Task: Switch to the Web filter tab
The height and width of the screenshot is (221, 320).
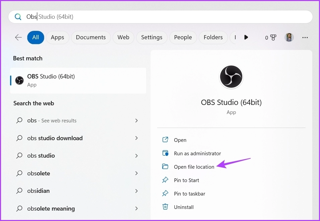Action: click(x=123, y=37)
